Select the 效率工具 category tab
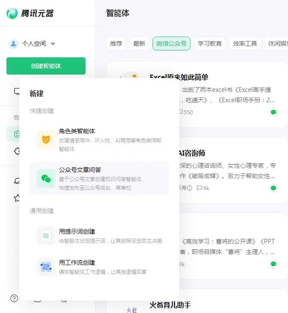Viewport: 288px width, 313px height. 245,44
